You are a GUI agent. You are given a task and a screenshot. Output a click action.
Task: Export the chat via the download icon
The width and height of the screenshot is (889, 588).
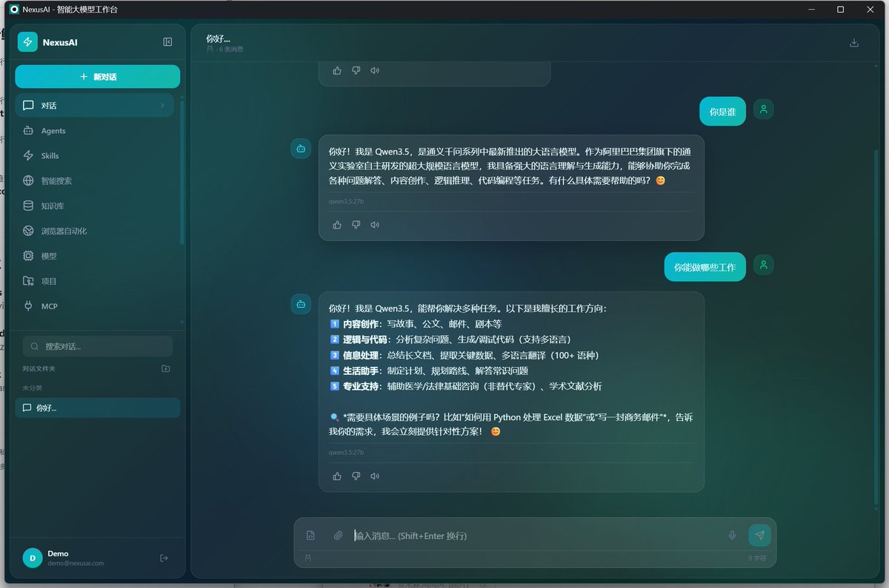click(854, 43)
